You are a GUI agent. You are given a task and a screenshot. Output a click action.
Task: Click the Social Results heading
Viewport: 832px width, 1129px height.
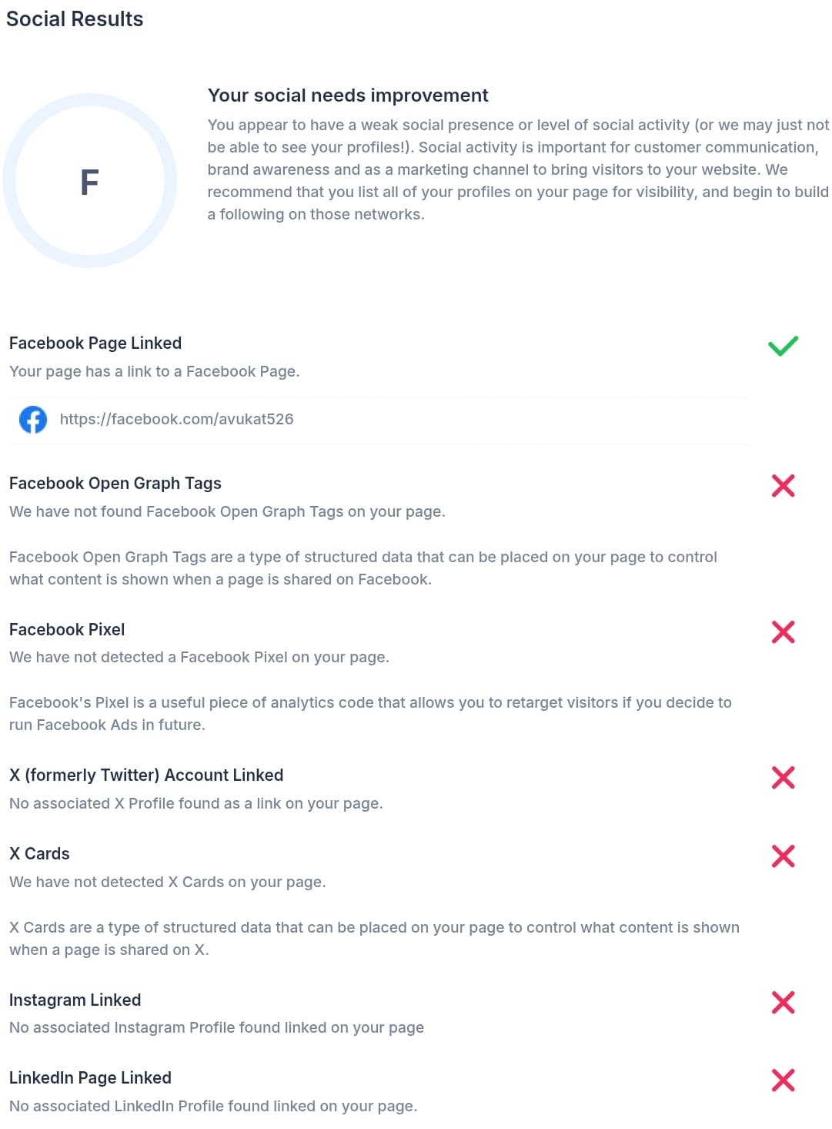[x=75, y=19]
